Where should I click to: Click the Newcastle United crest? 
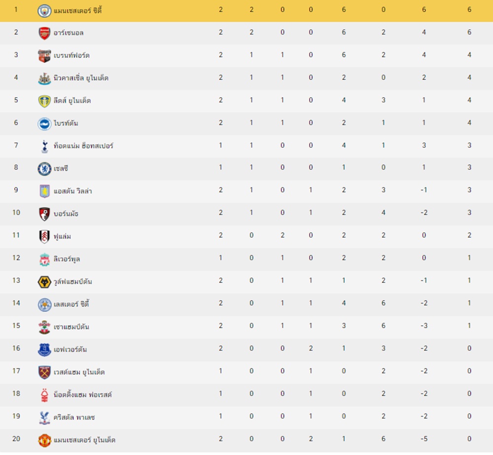click(x=44, y=78)
